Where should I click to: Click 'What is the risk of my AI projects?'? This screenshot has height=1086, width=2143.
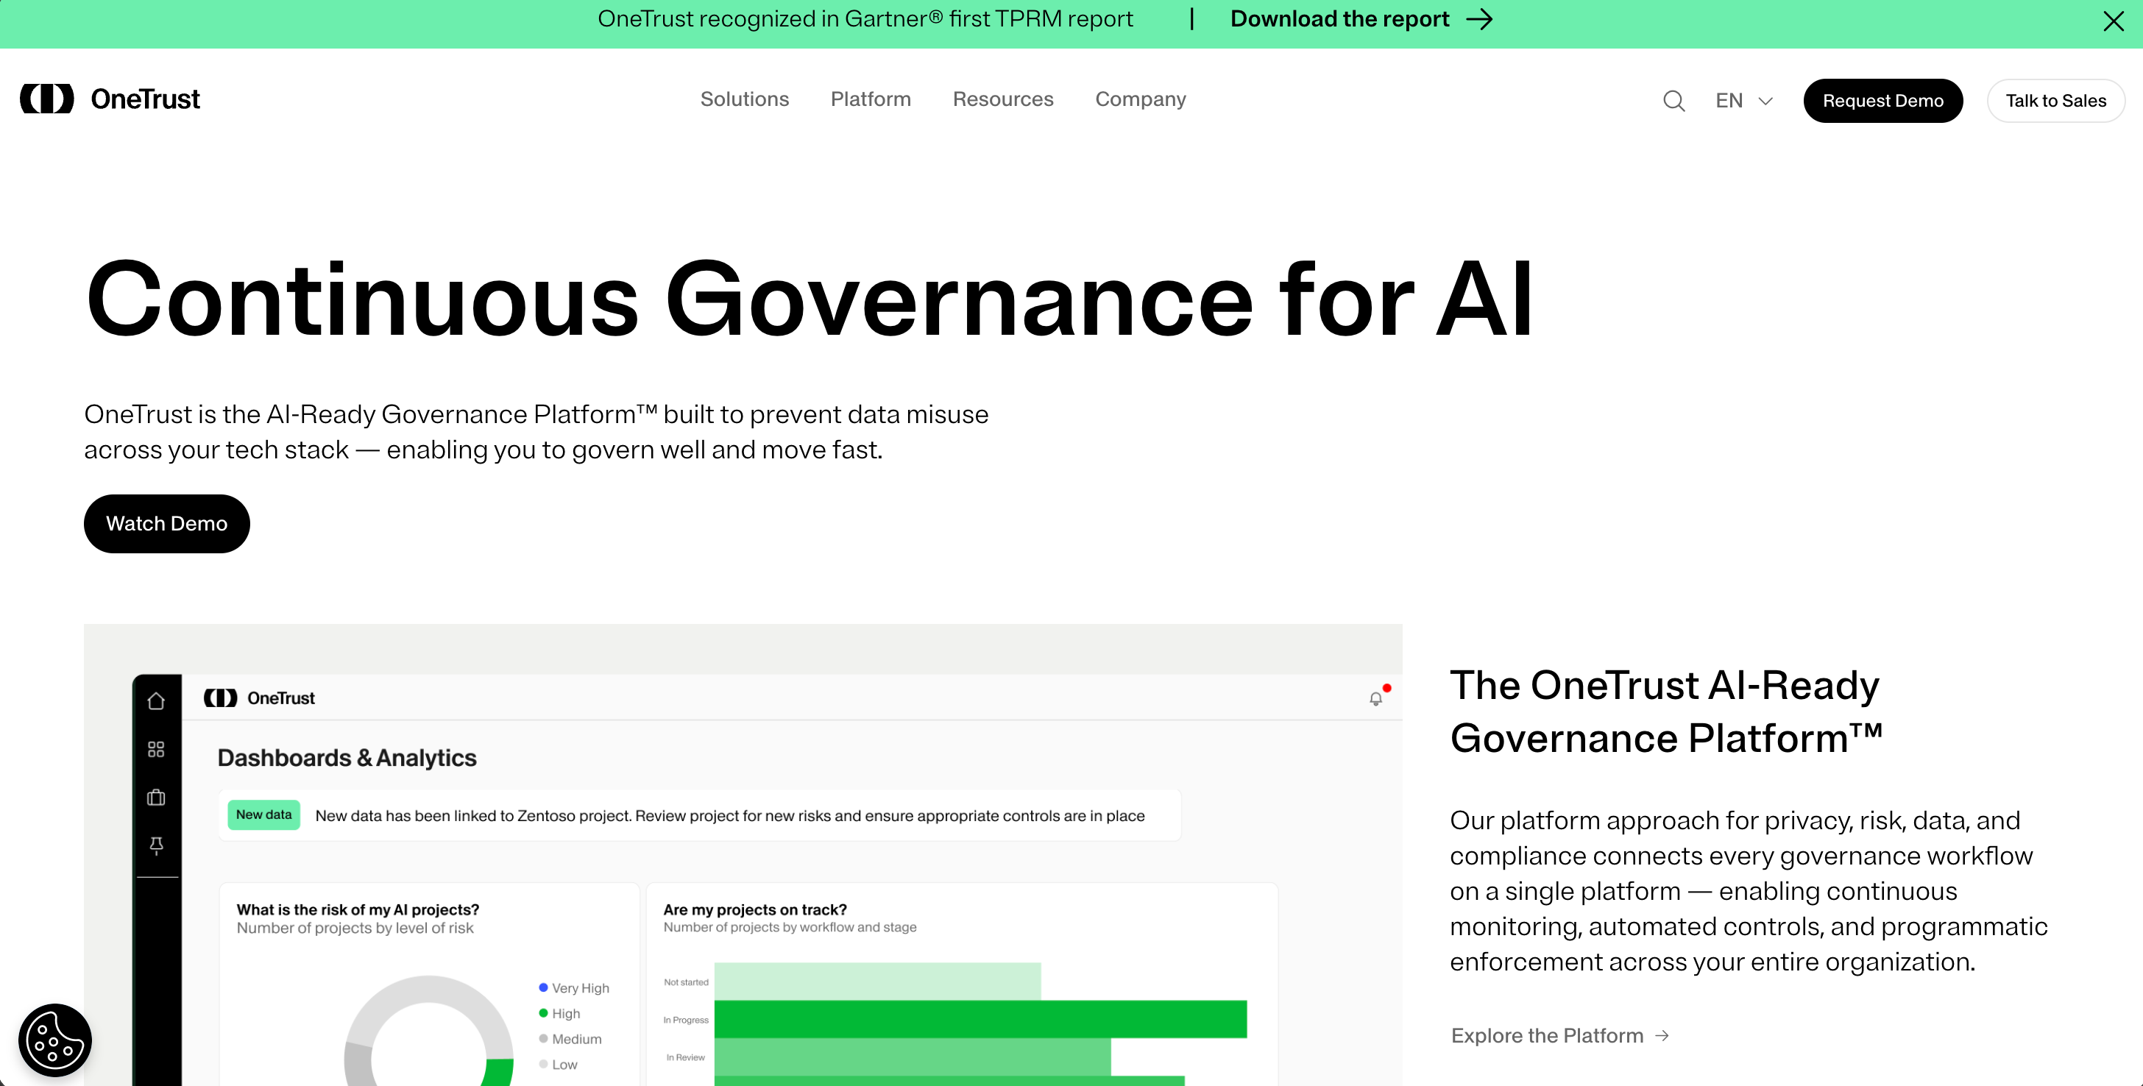pos(358,909)
